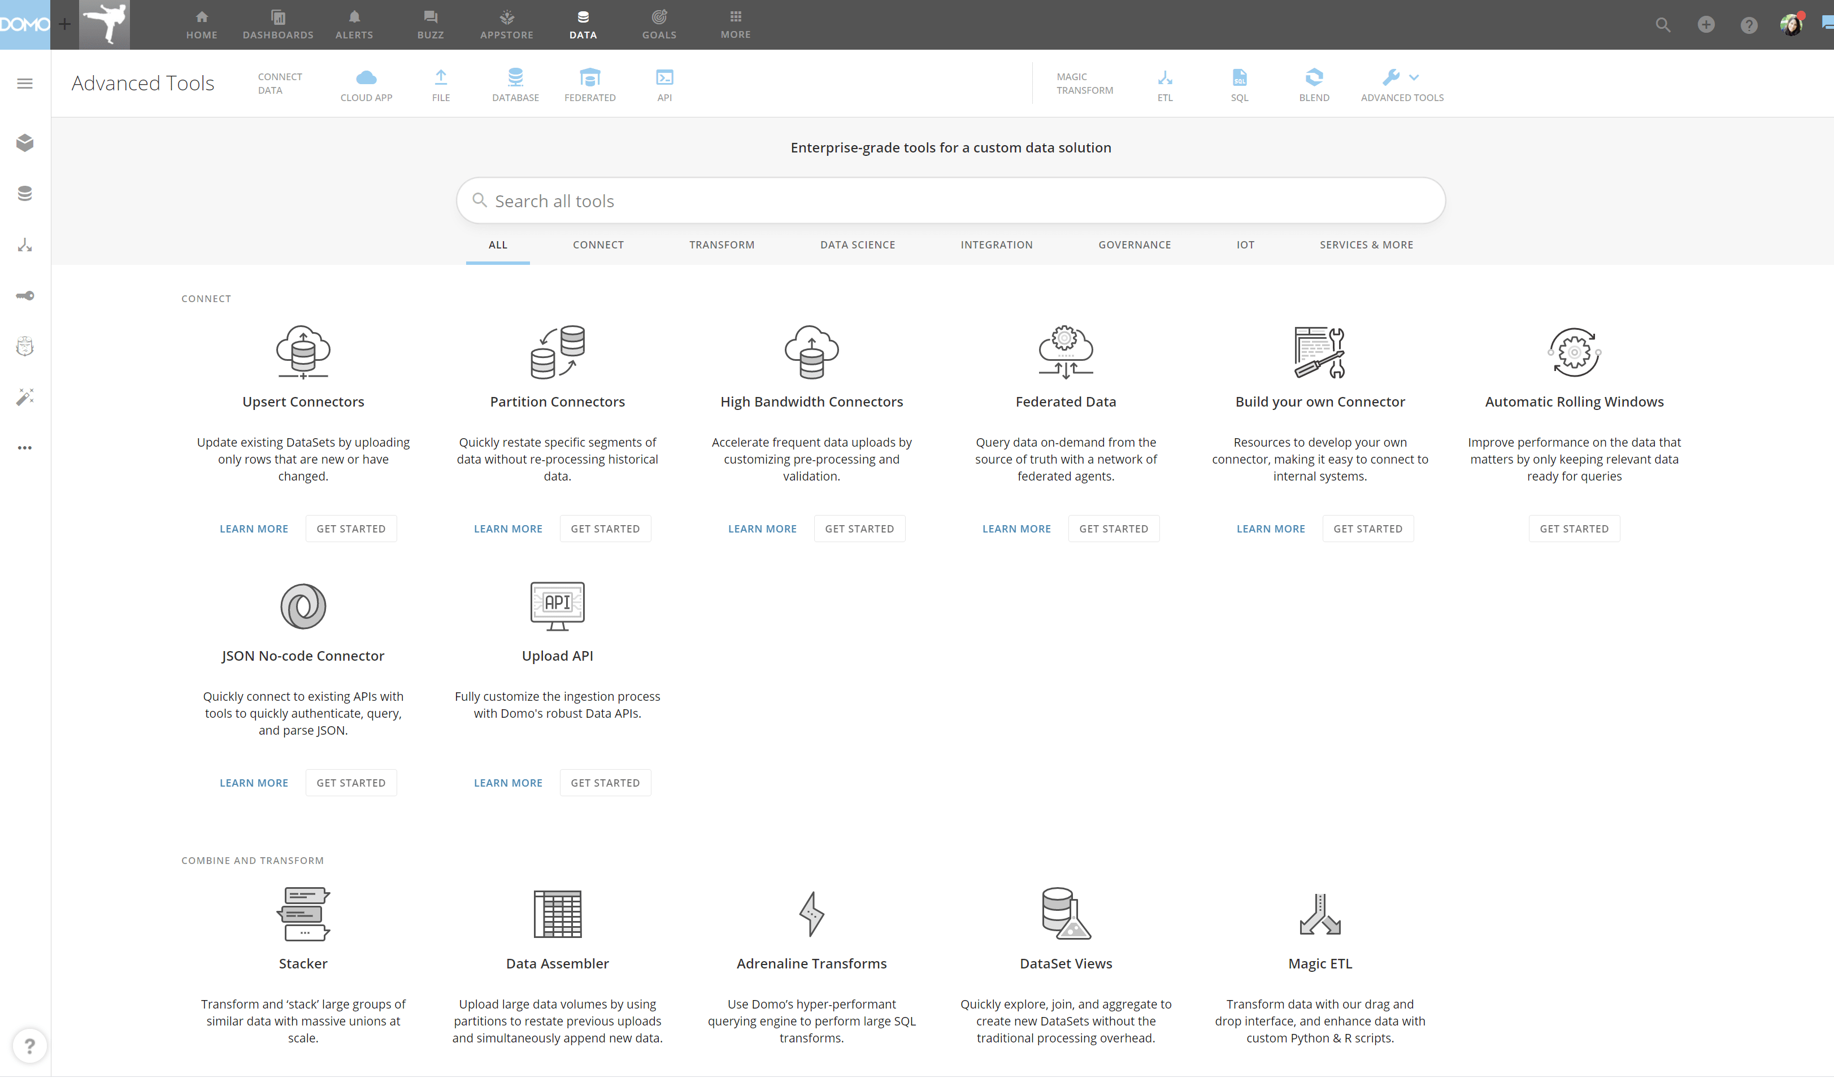This screenshot has height=1078, width=1834.
Task: Open the More grid icon
Action: [x=736, y=17]
